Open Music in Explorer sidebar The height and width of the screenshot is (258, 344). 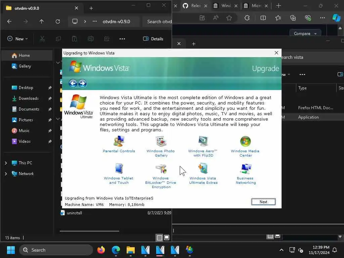[x=27, y=131]
